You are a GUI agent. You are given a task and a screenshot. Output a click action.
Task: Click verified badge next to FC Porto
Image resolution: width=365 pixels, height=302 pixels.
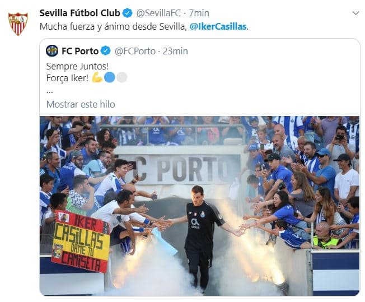coord(105,51)
